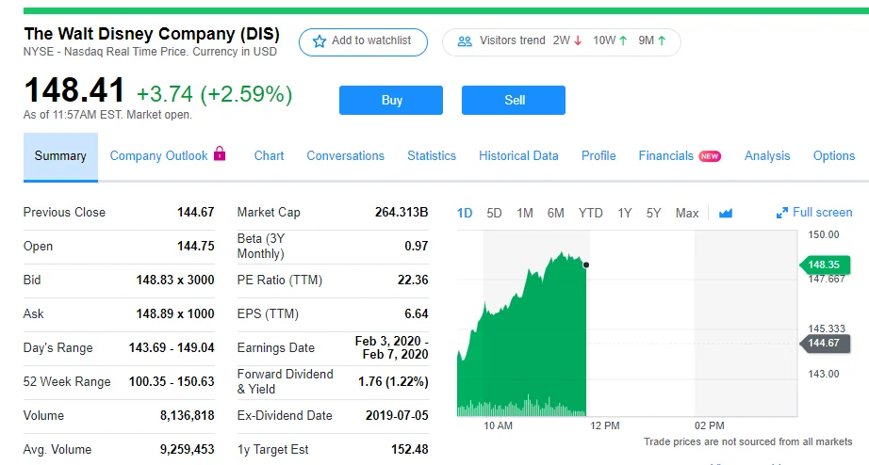Click the Ex-Dividend Date 2019-07-05
This screenshot has height=465, width=869.
click(397, 415)
